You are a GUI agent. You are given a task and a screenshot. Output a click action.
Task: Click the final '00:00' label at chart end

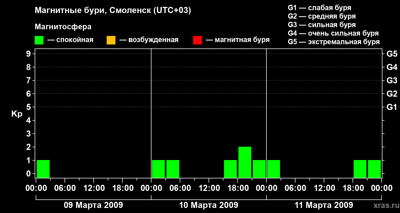point(382,188)
